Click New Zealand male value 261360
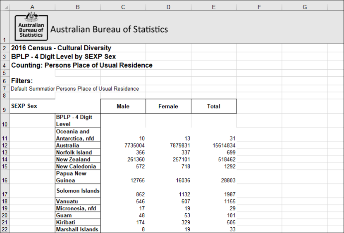Screen dimensions: 344x233 136,160
